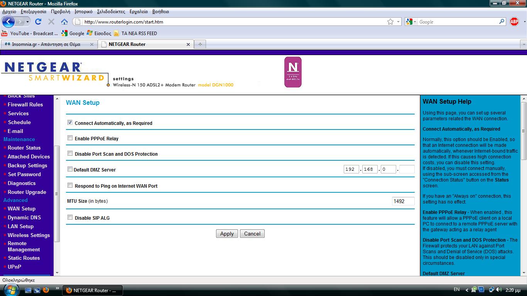527x296 pixels.
Task: Open the Προβολή menu
Action: pyautogui.click(x=61, y=12)
